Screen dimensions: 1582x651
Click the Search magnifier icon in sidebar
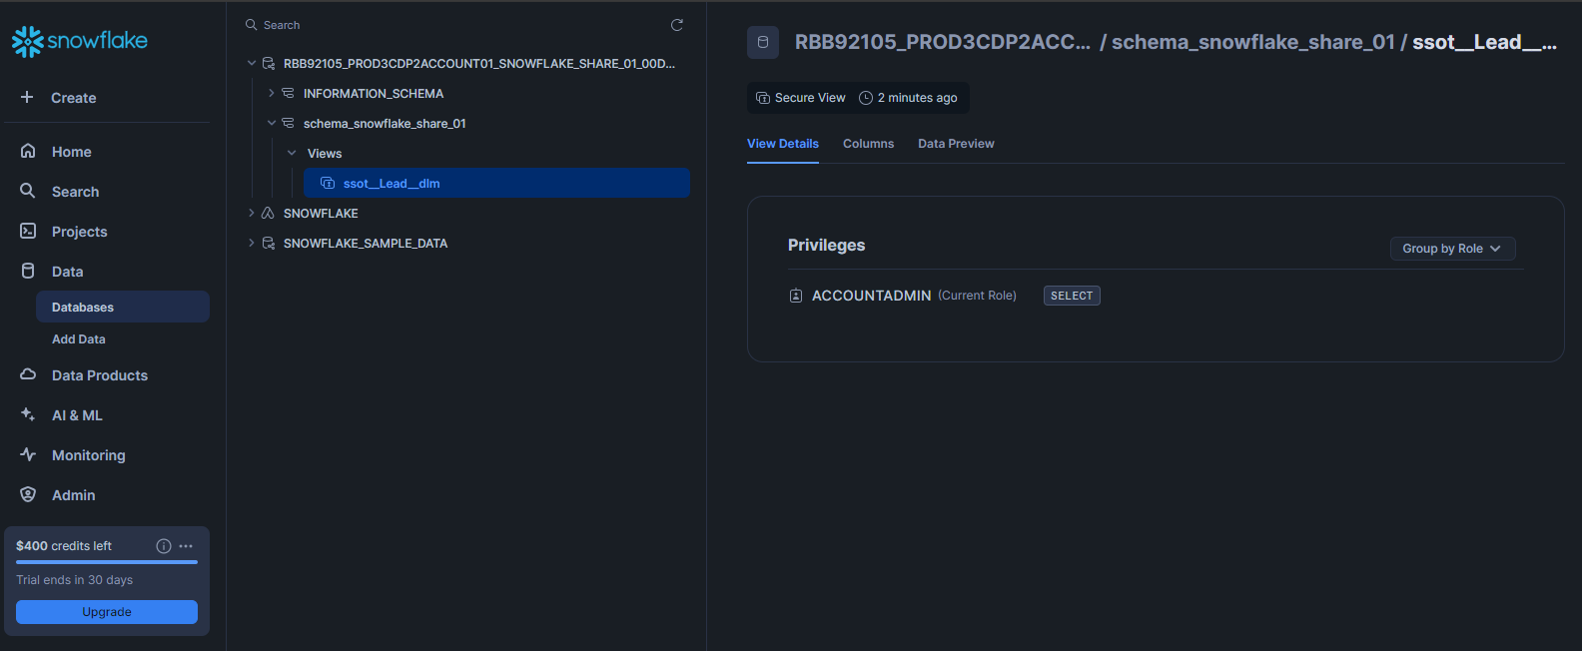pyautogui.click(x=28, y=191)
